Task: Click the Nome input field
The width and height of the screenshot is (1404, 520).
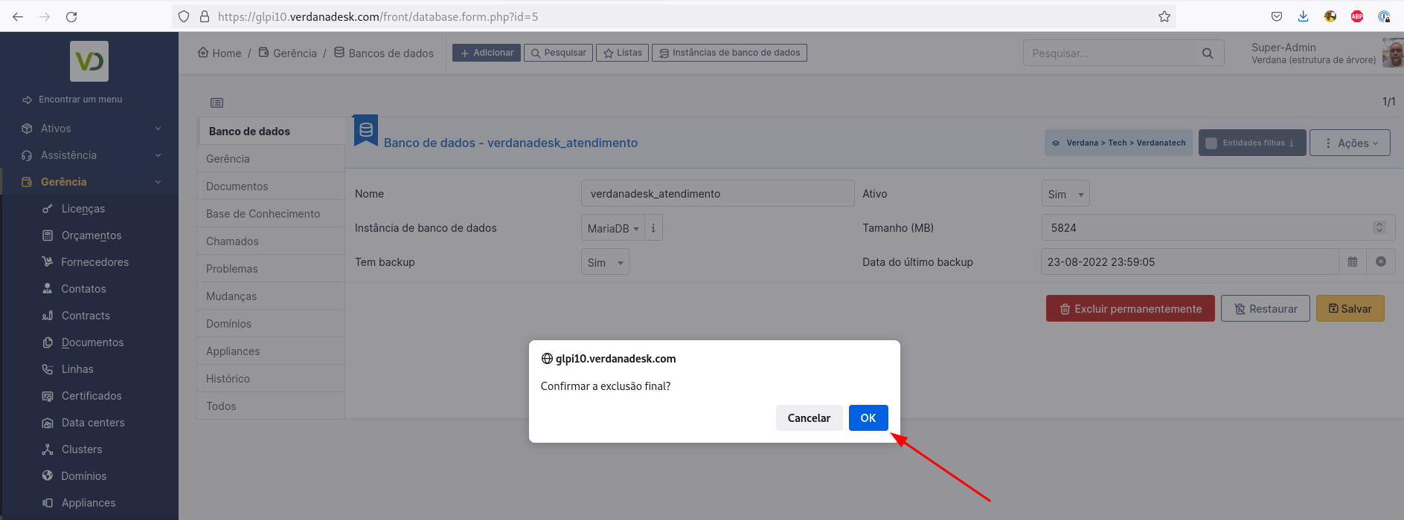Action: click(x=717, y=193)
